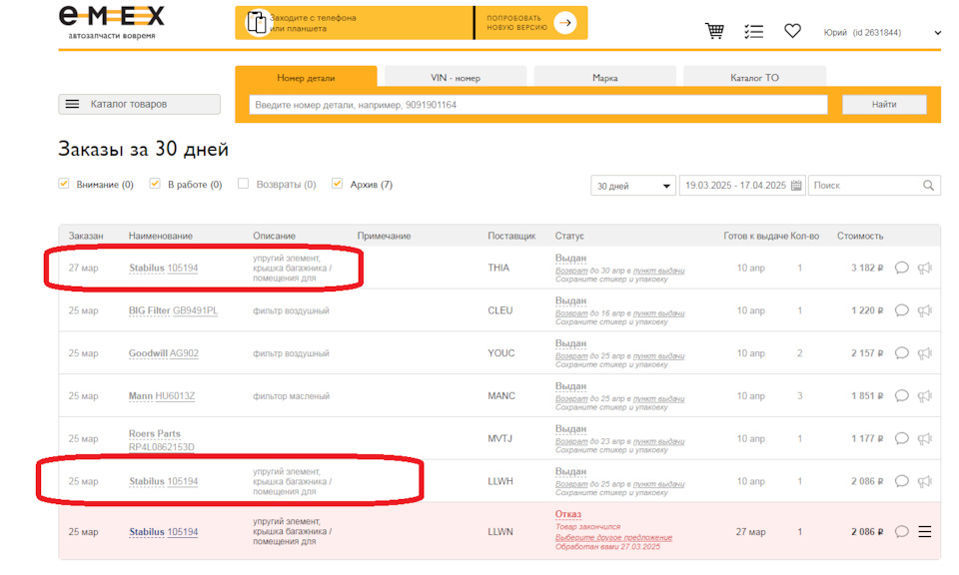Open the shopping cart icon
Viewport: 959px width, 575px height.
pyautogui.click(x=714, y=31)
